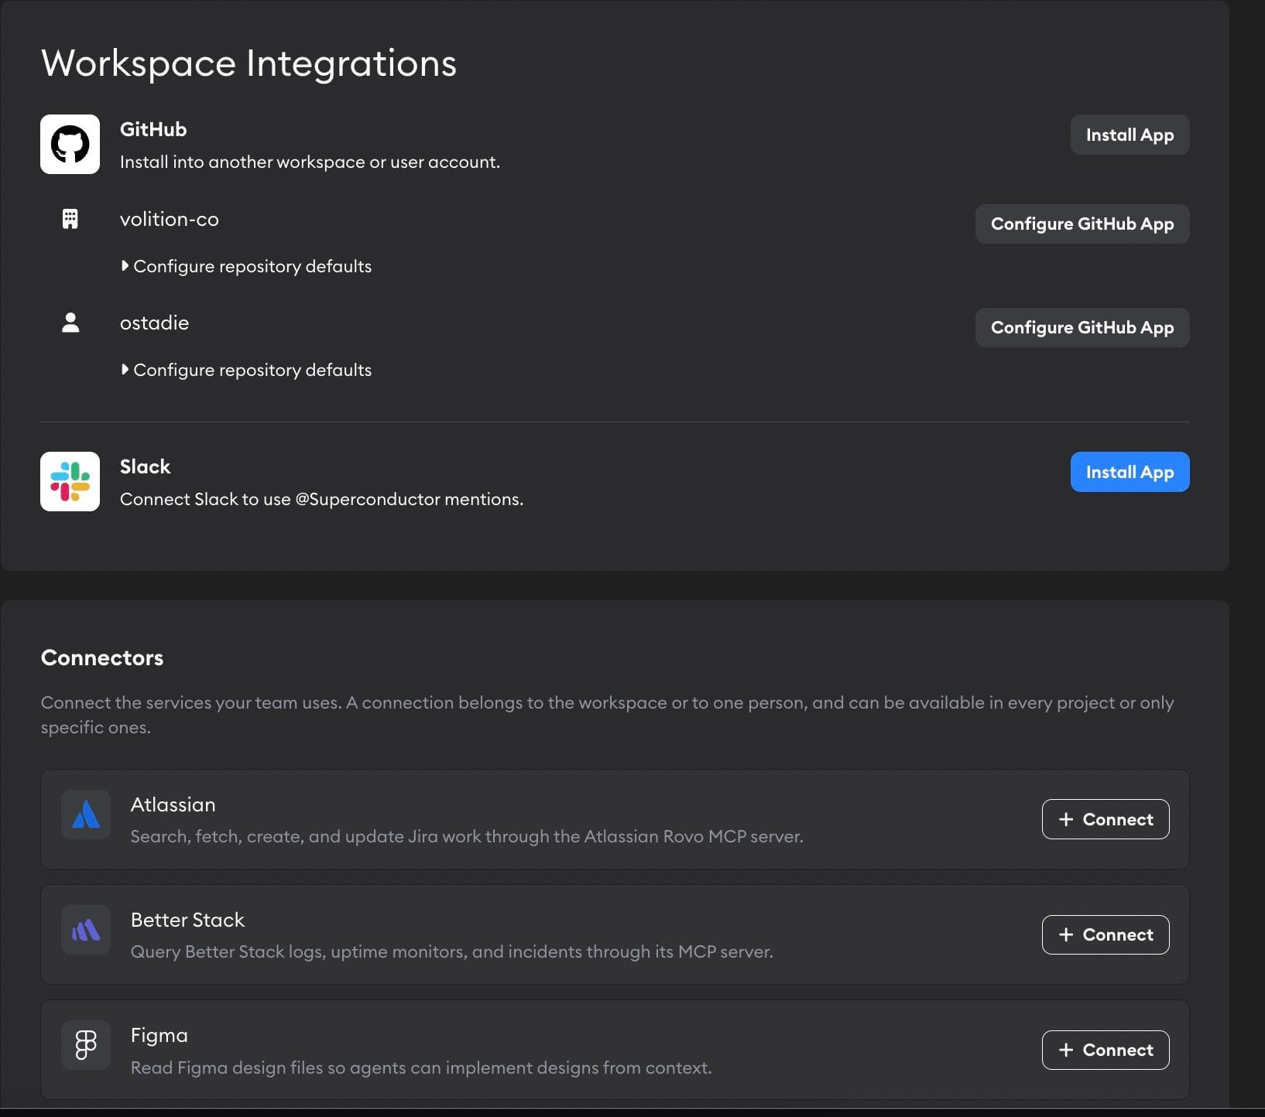The width and height of the screenshot is (1265, 1117).
Task: Connect the Better Stack connector
Action: [x=1106, y=934]
